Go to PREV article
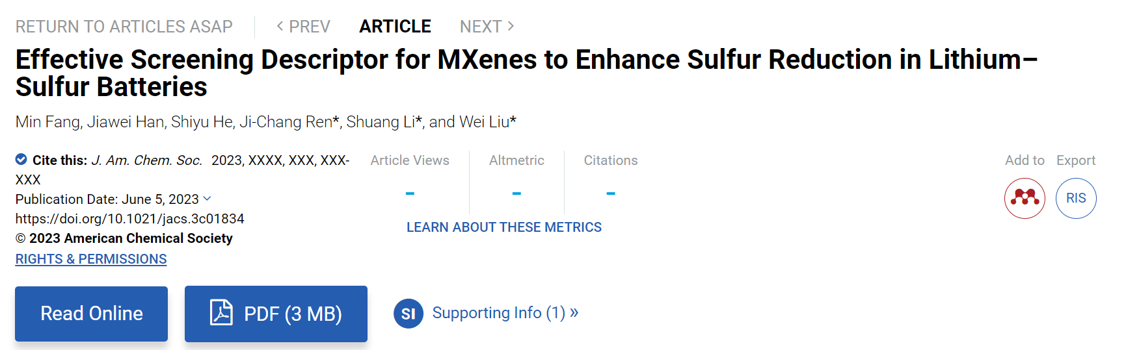 click(x=303, y=27)
